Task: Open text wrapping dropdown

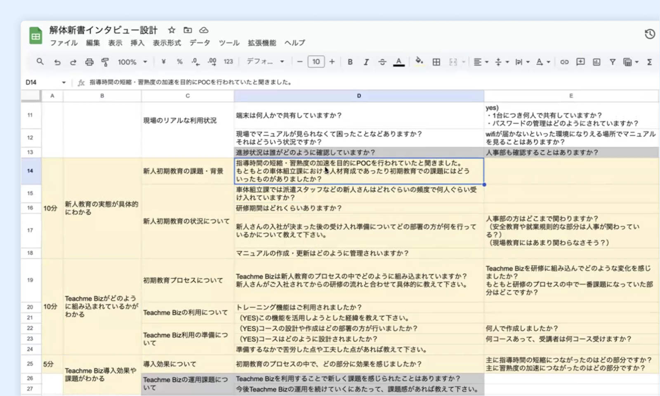Action: tap(522, 62)
